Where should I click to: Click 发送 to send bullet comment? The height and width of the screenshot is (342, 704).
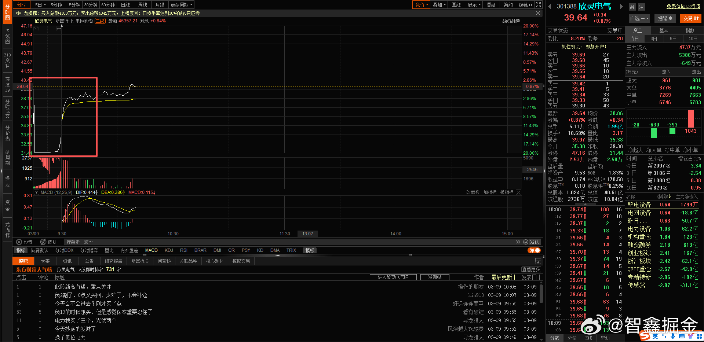pyautogui.click(x=535, y=242)
